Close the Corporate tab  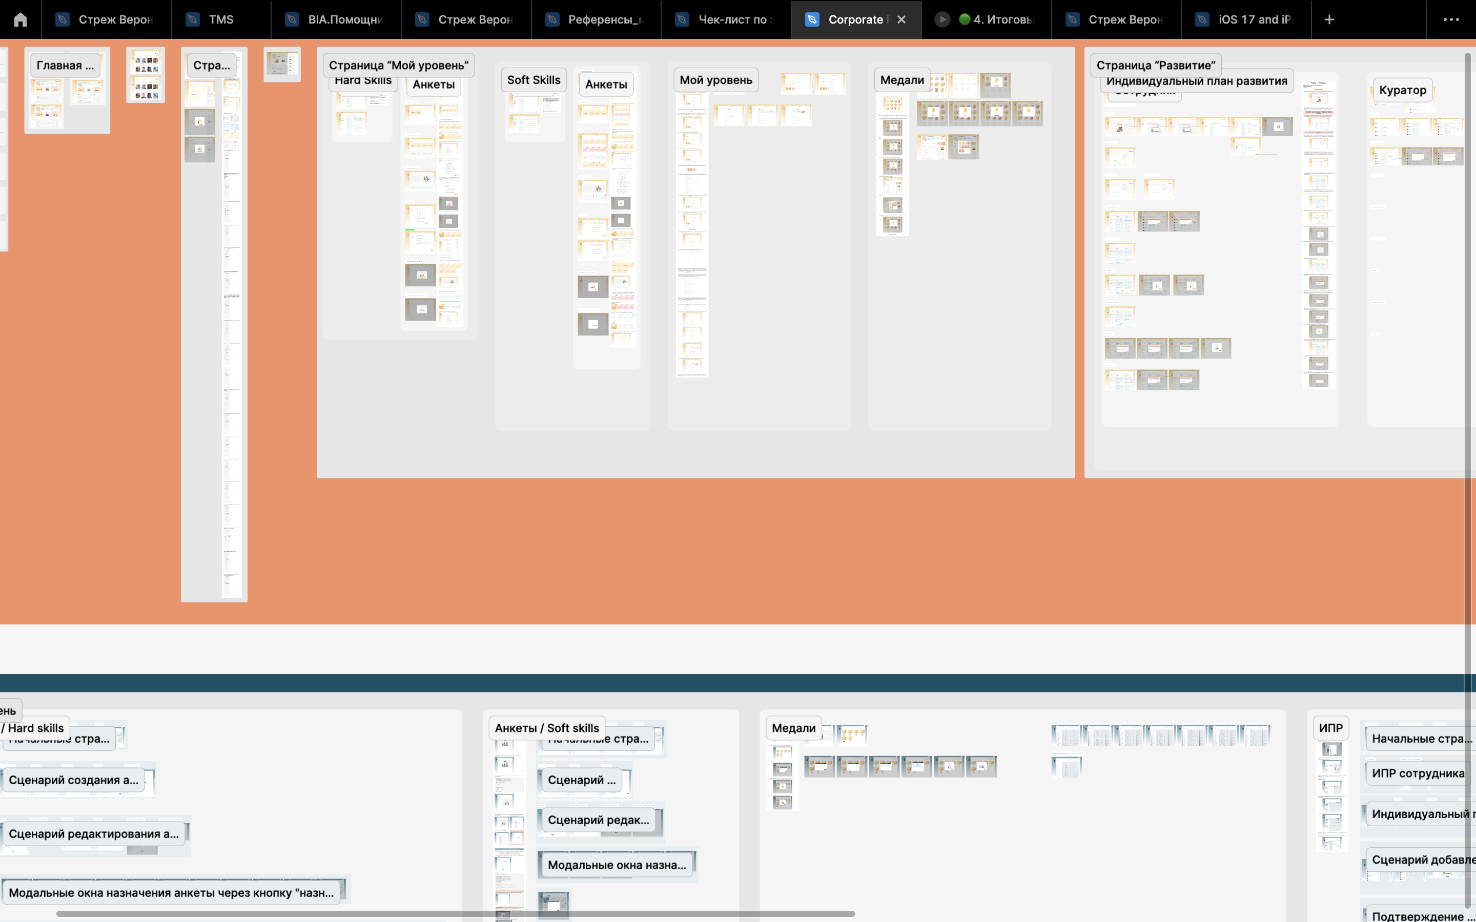pos(901,19)
